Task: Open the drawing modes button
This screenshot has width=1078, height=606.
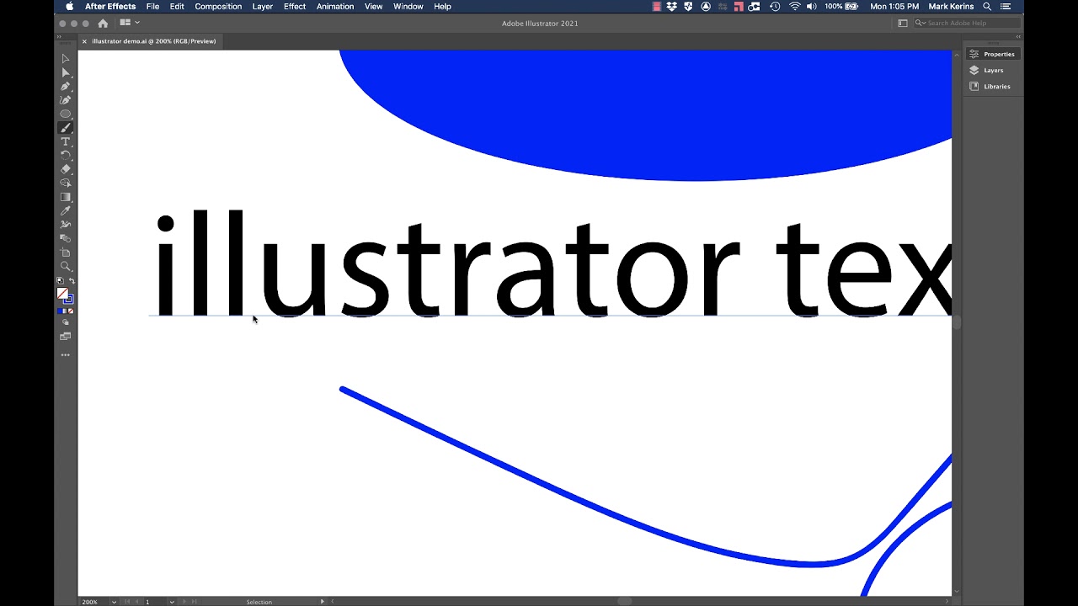Action: pos(65,322)
